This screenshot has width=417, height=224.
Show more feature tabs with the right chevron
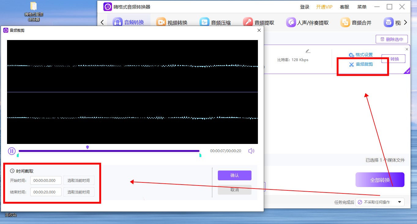[x=405, y=22]
